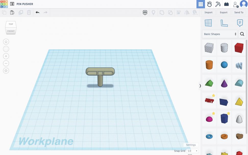Open the Basic Shapes category dropdown
Image resolution: width=248 pixels, height=155 pixels.
[220, 34]
